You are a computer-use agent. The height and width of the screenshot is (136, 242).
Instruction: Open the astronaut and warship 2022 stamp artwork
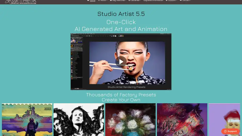click(27, 120)
